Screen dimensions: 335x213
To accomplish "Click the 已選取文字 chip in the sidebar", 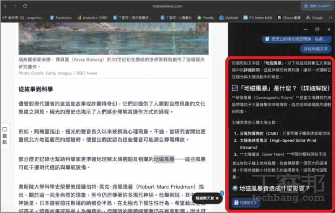I will tap(246, 202).
